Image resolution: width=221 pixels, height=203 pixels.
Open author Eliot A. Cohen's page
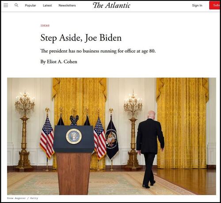point(62,61)
